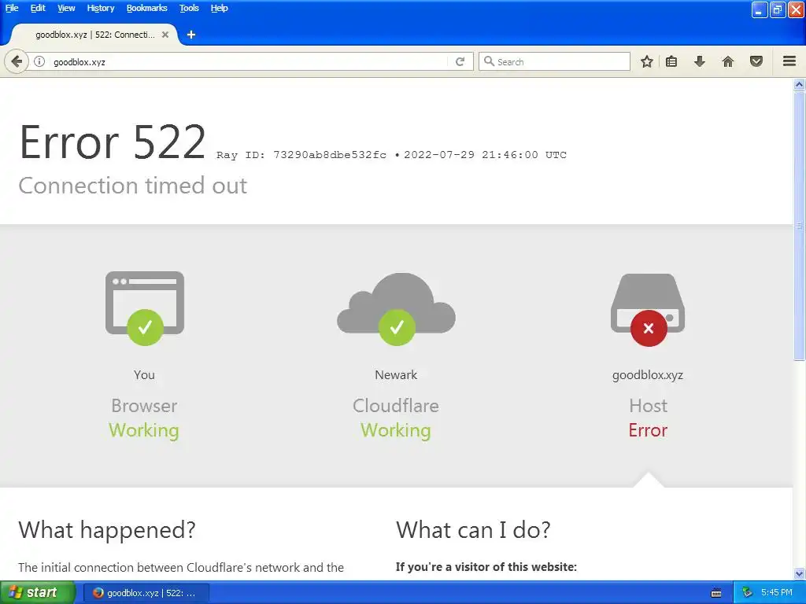Click the browser window status icon
The width and height of the screenshot is (806, 604).
click(x=145, y=308)
